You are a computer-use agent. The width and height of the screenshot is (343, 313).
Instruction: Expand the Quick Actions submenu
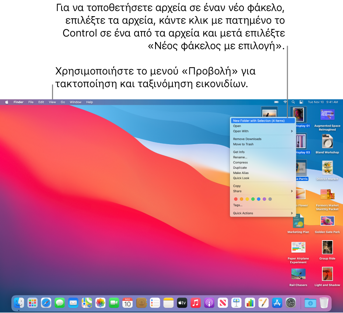263,213
